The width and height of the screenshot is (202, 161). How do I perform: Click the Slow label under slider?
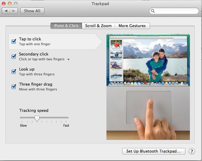point(23,125)
